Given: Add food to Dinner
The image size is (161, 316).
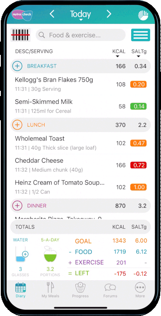Looking at the screenshot, I should click(17, 206).
